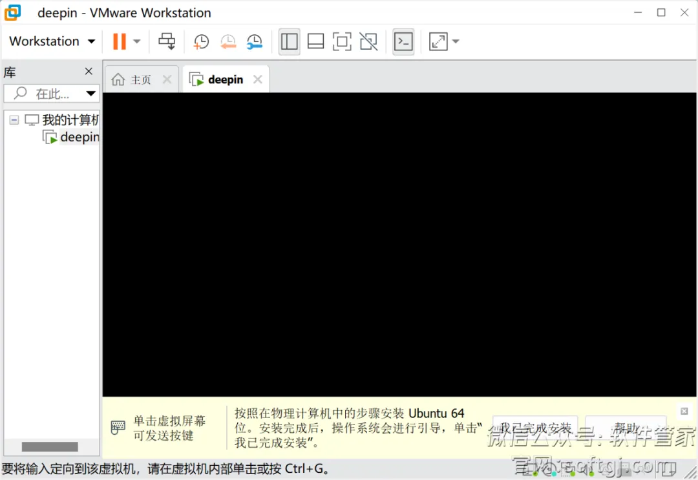Toggle Unity mode icon
698x480 pixels.
point(368,41)
